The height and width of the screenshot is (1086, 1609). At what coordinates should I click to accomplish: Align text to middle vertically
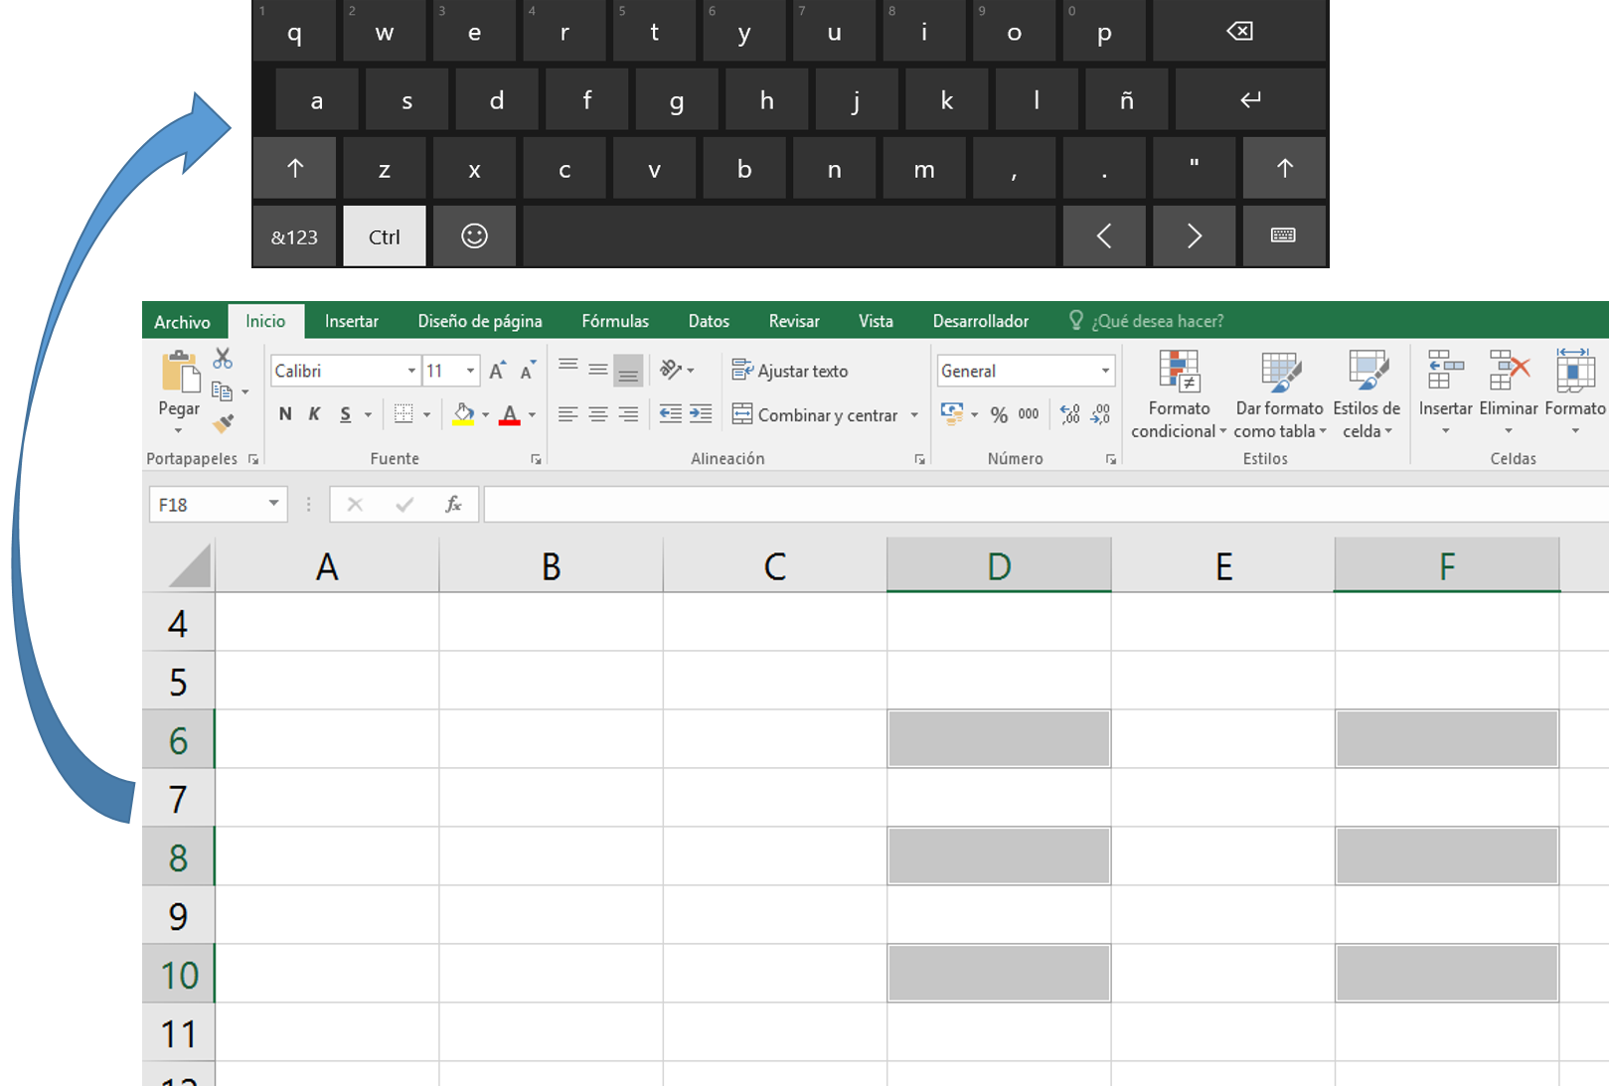pyautogui.click(x=597, y=370)
